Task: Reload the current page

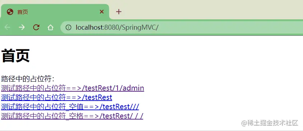Action: point(36,27)
